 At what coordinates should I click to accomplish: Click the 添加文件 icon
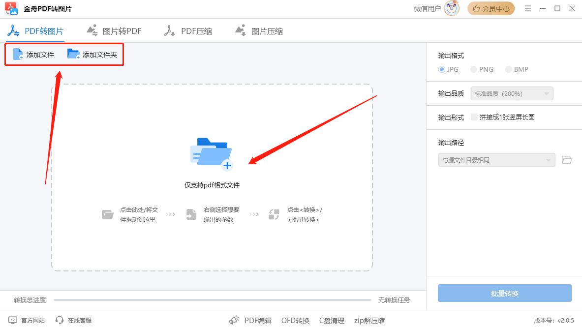point(18,54)
